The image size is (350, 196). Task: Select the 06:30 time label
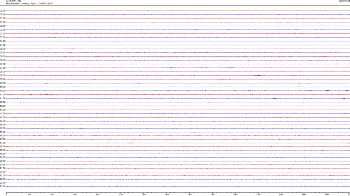pos(3,60)
